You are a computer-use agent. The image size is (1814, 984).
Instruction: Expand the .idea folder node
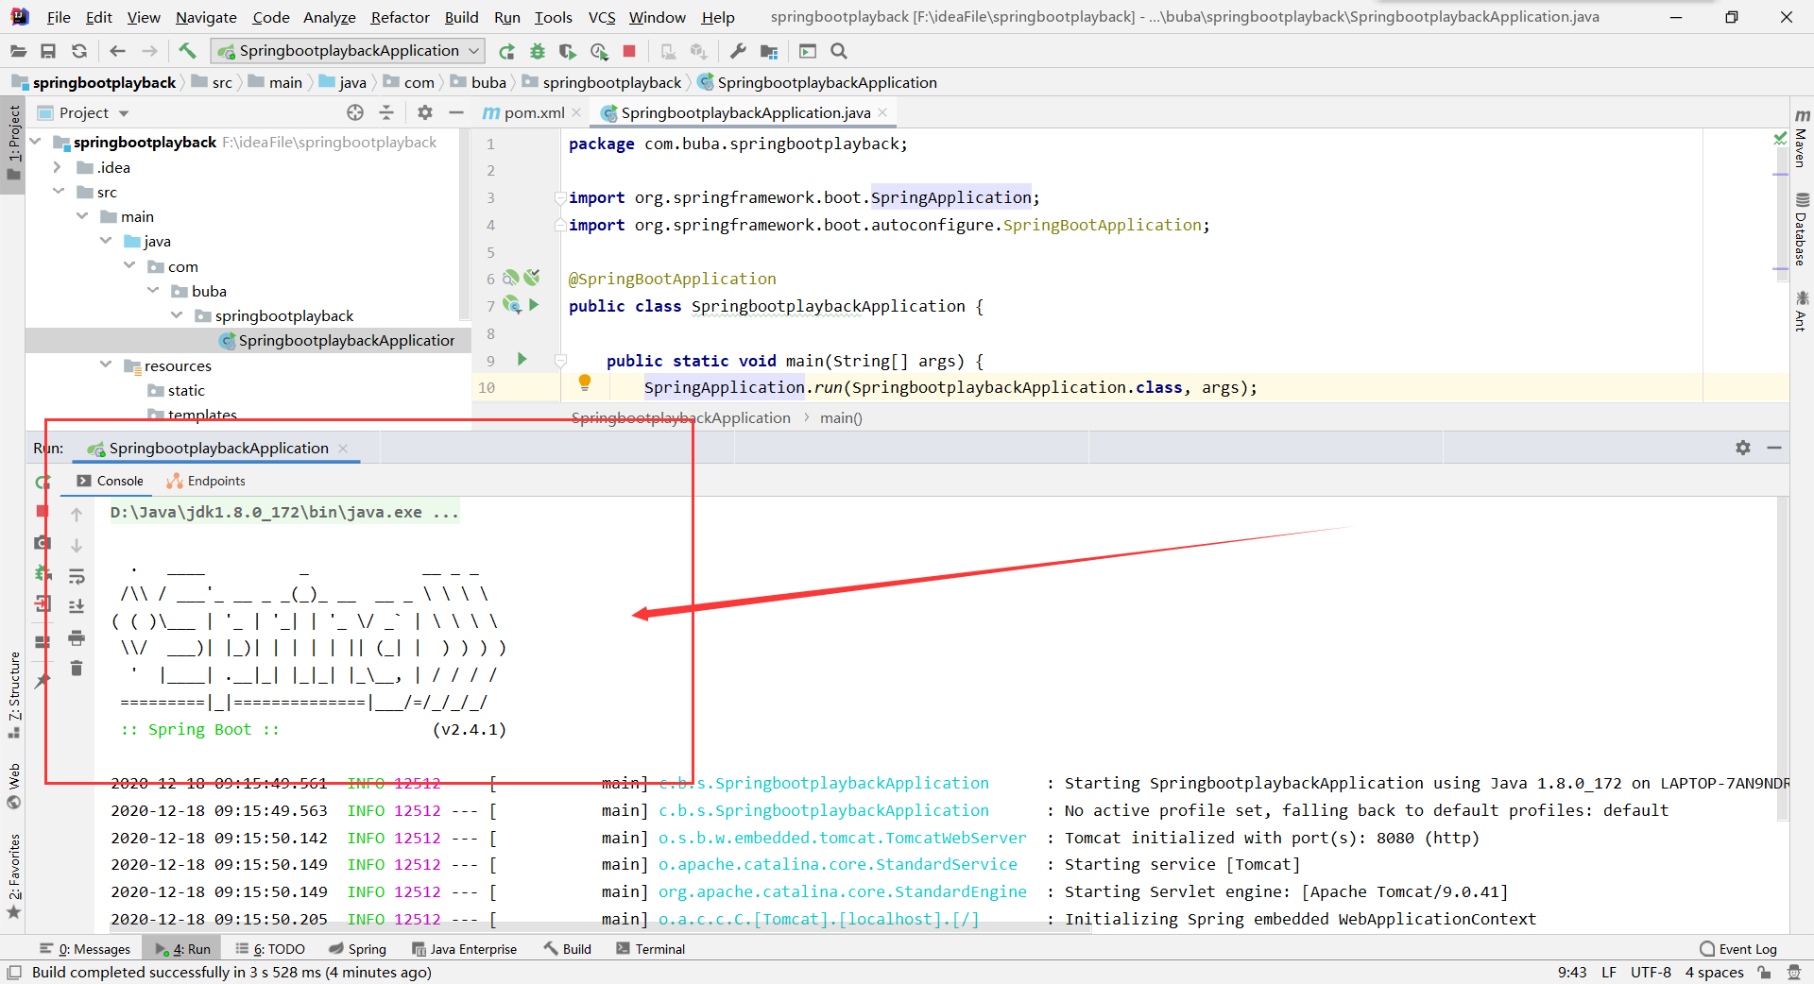coord(58,167)
